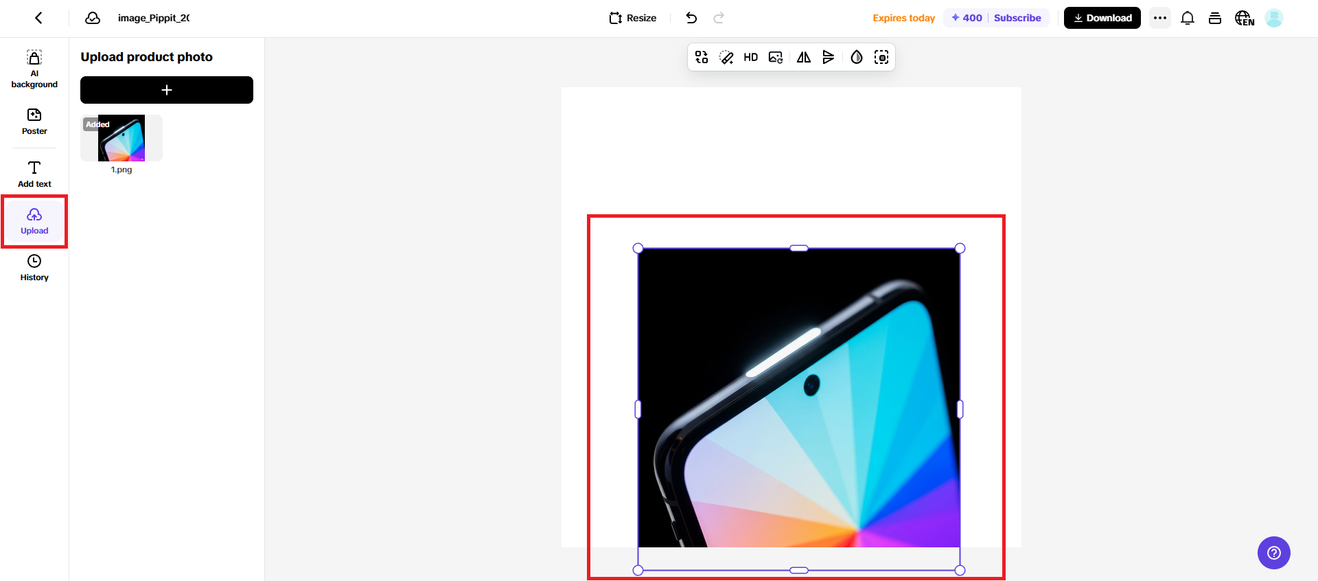This screenshot has width=1318, height=581.
Task: Click the left-side edge handle
Action: (x=638, y=409)
